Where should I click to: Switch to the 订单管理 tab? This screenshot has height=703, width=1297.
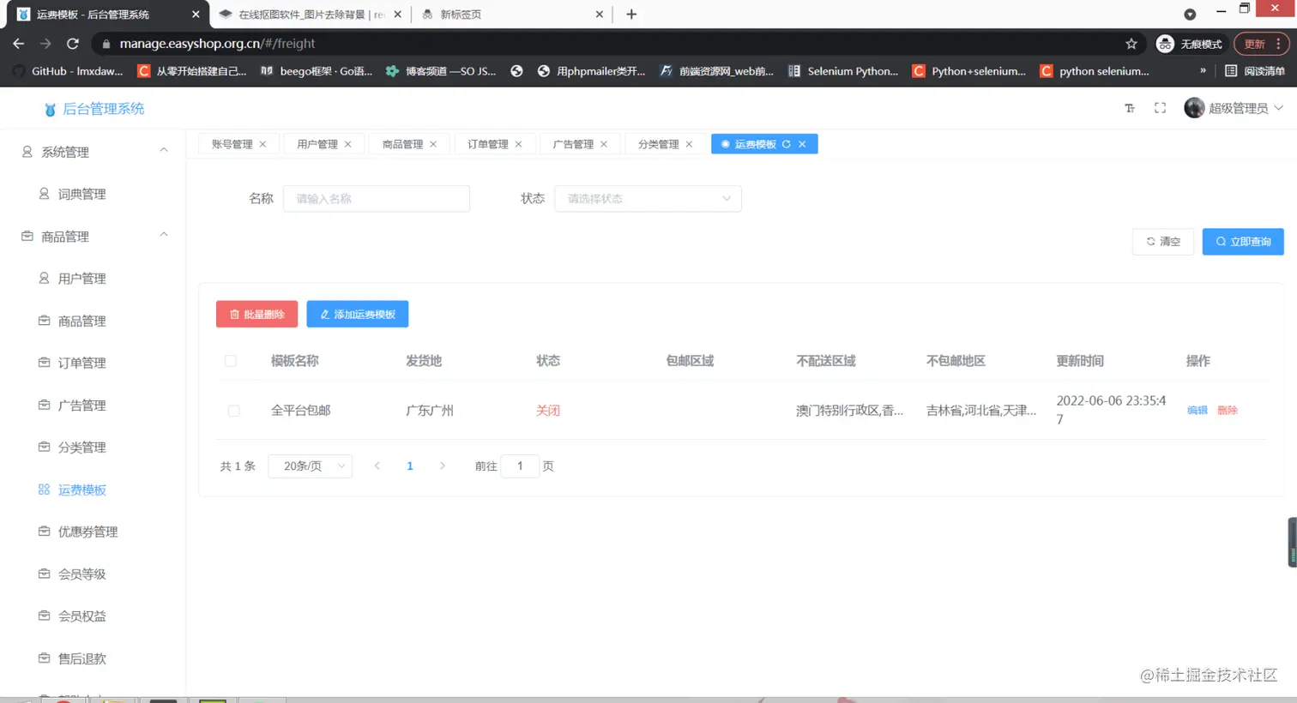click(x=488, y=144)
